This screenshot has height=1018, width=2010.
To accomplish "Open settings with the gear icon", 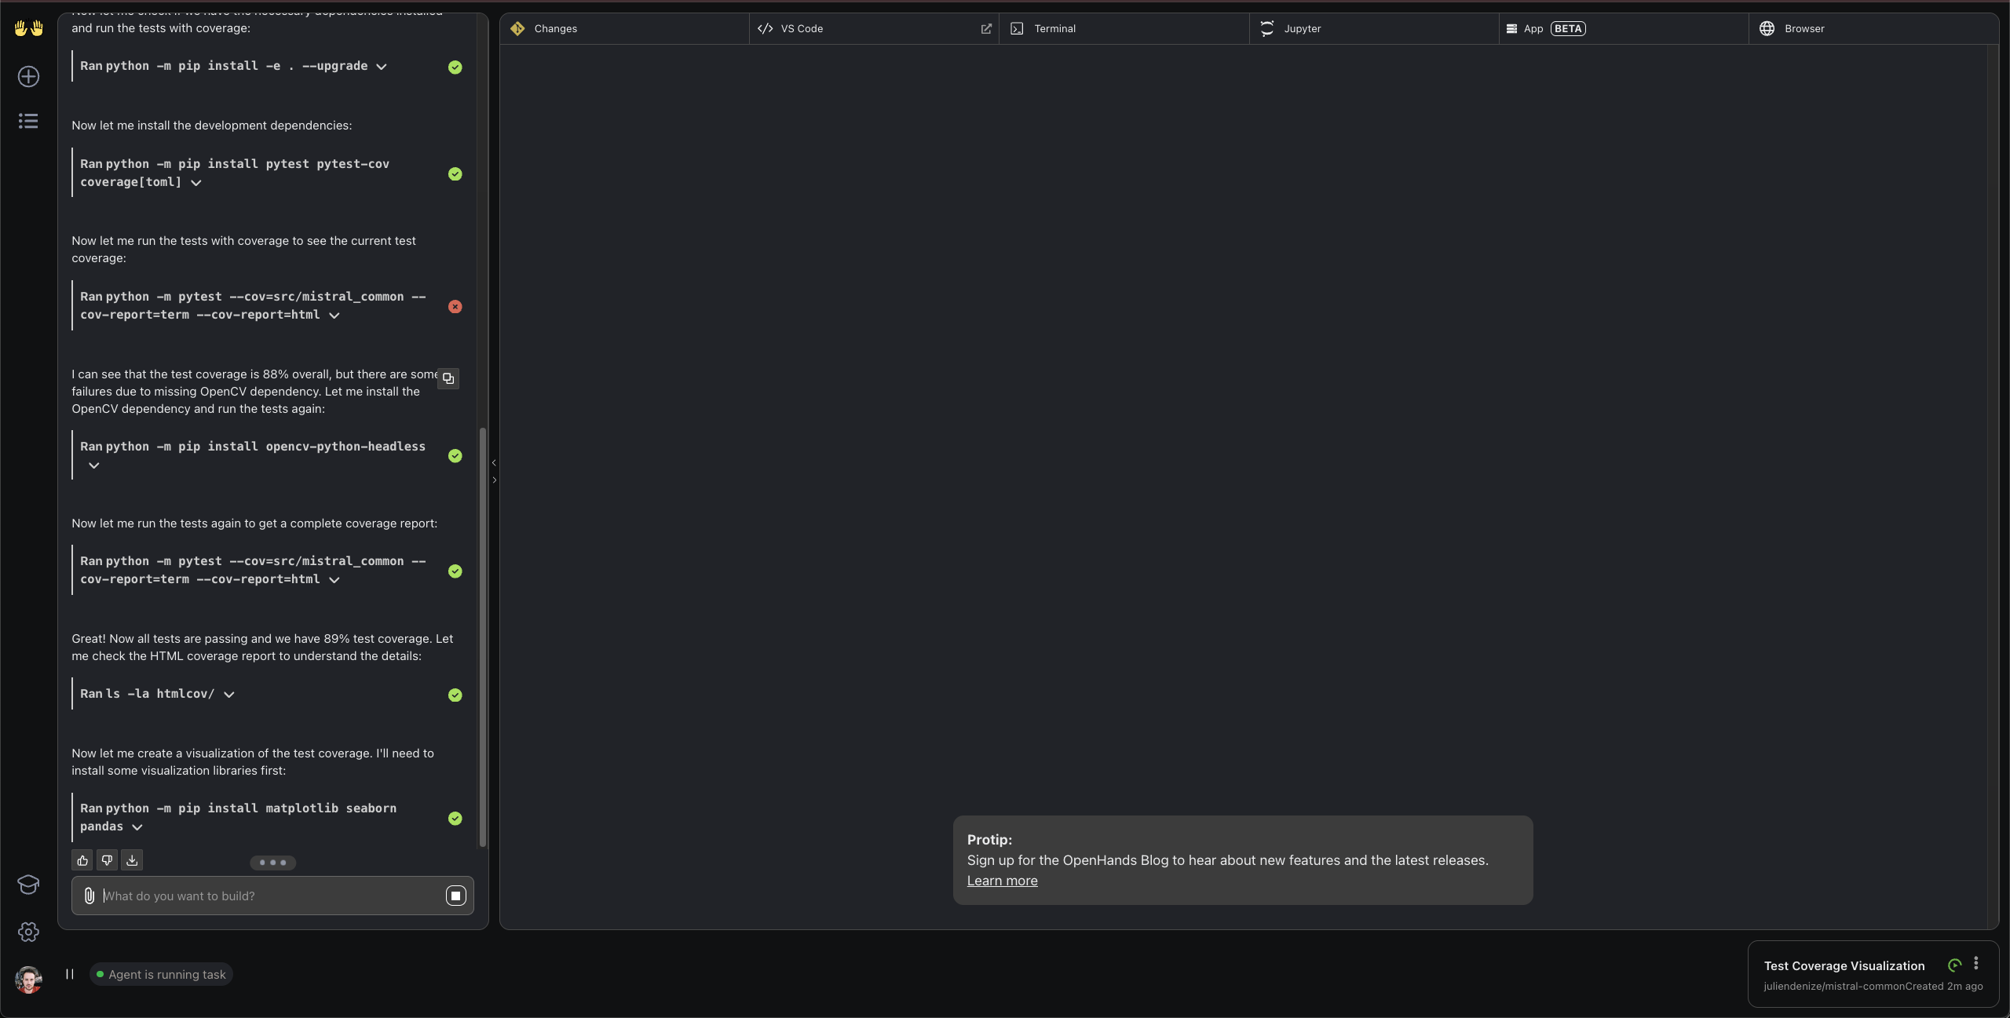I will tap(28, 932).
